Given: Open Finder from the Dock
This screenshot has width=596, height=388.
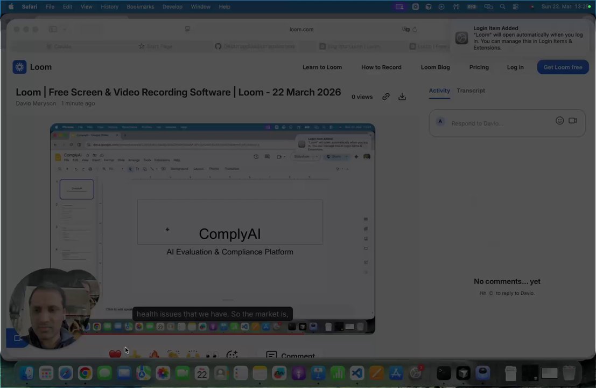Looking at the screenshot, I should [26, 373].
